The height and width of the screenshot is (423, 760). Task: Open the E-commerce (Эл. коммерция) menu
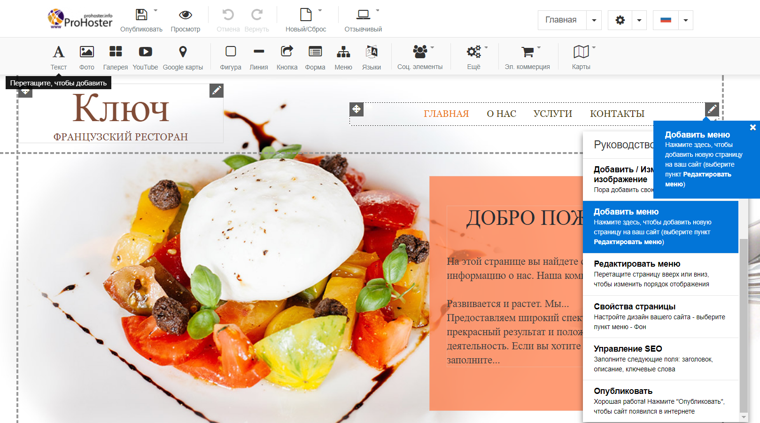pyautogui.click(x=527, y=52)
